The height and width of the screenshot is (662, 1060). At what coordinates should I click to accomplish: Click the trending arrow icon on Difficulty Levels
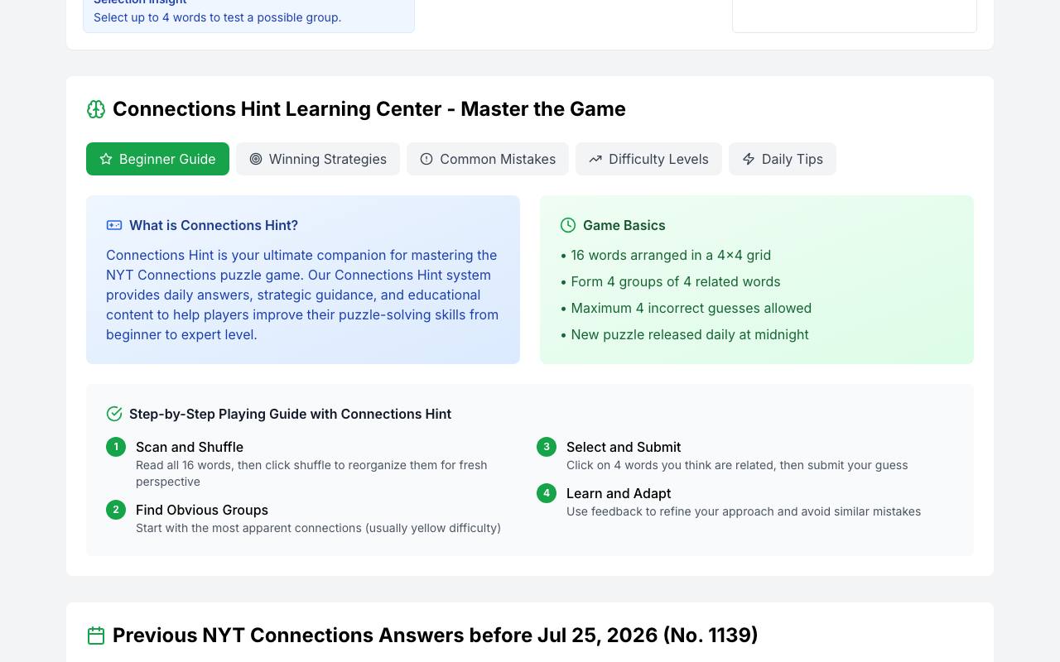pyautogui.click(x=595, y=159)
